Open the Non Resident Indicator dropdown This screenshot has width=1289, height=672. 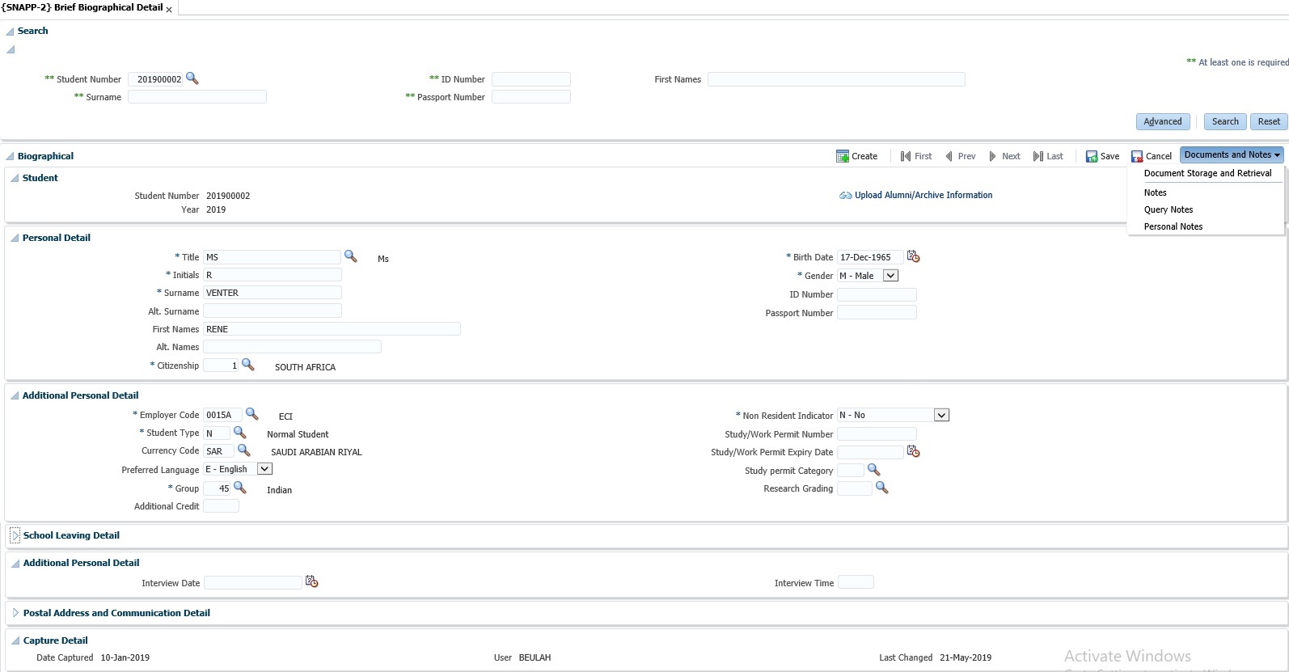(x=940, y=415)
